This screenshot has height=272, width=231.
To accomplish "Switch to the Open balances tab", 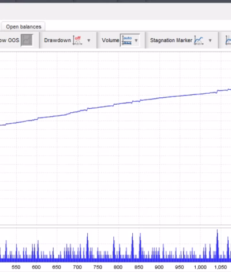I will click(24, 27).
